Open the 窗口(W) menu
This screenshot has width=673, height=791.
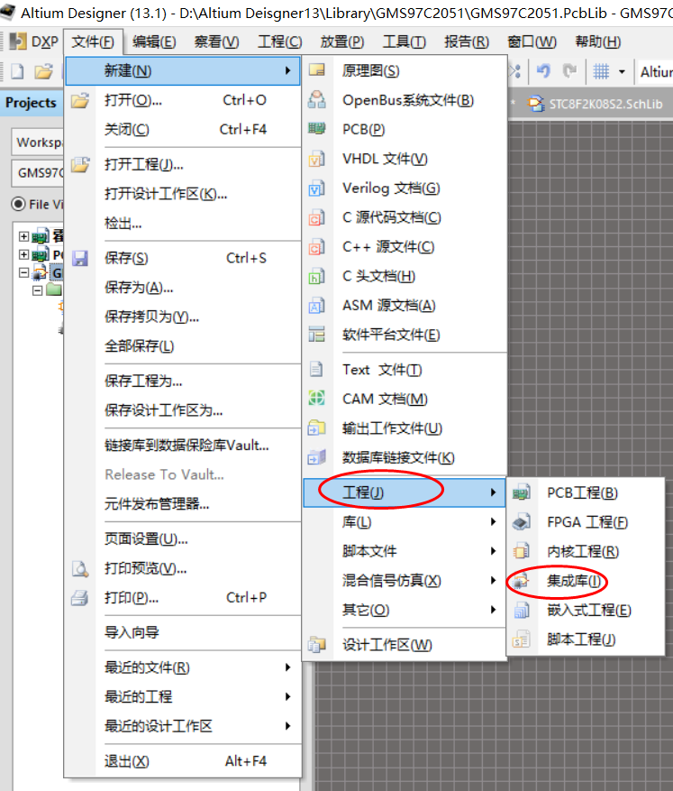[532, 41]
